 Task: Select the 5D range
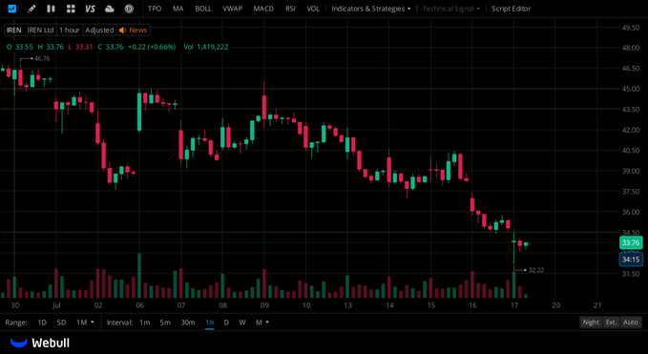[x=61, y=323]
